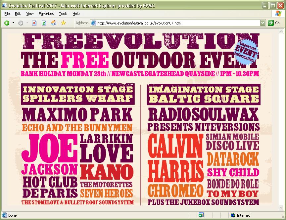Go to the Home page icon
The image size is (286, 220).
coord(54,23)
